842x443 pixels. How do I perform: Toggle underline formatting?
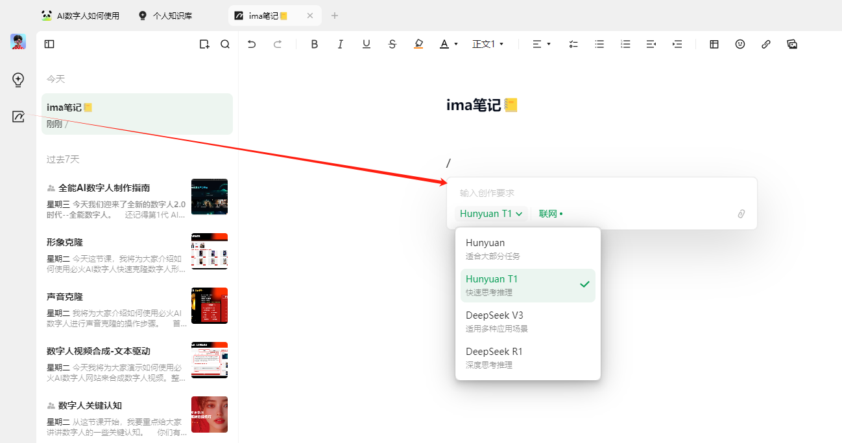pos(367,44)
